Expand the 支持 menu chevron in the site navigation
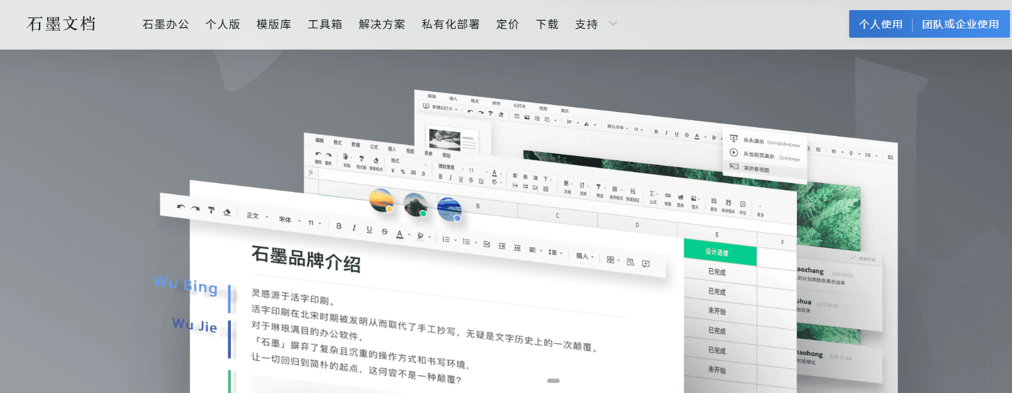 tap(613, 24)
